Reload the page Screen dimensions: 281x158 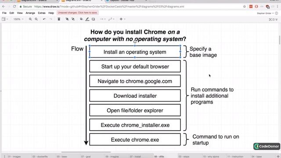point(14,7)
